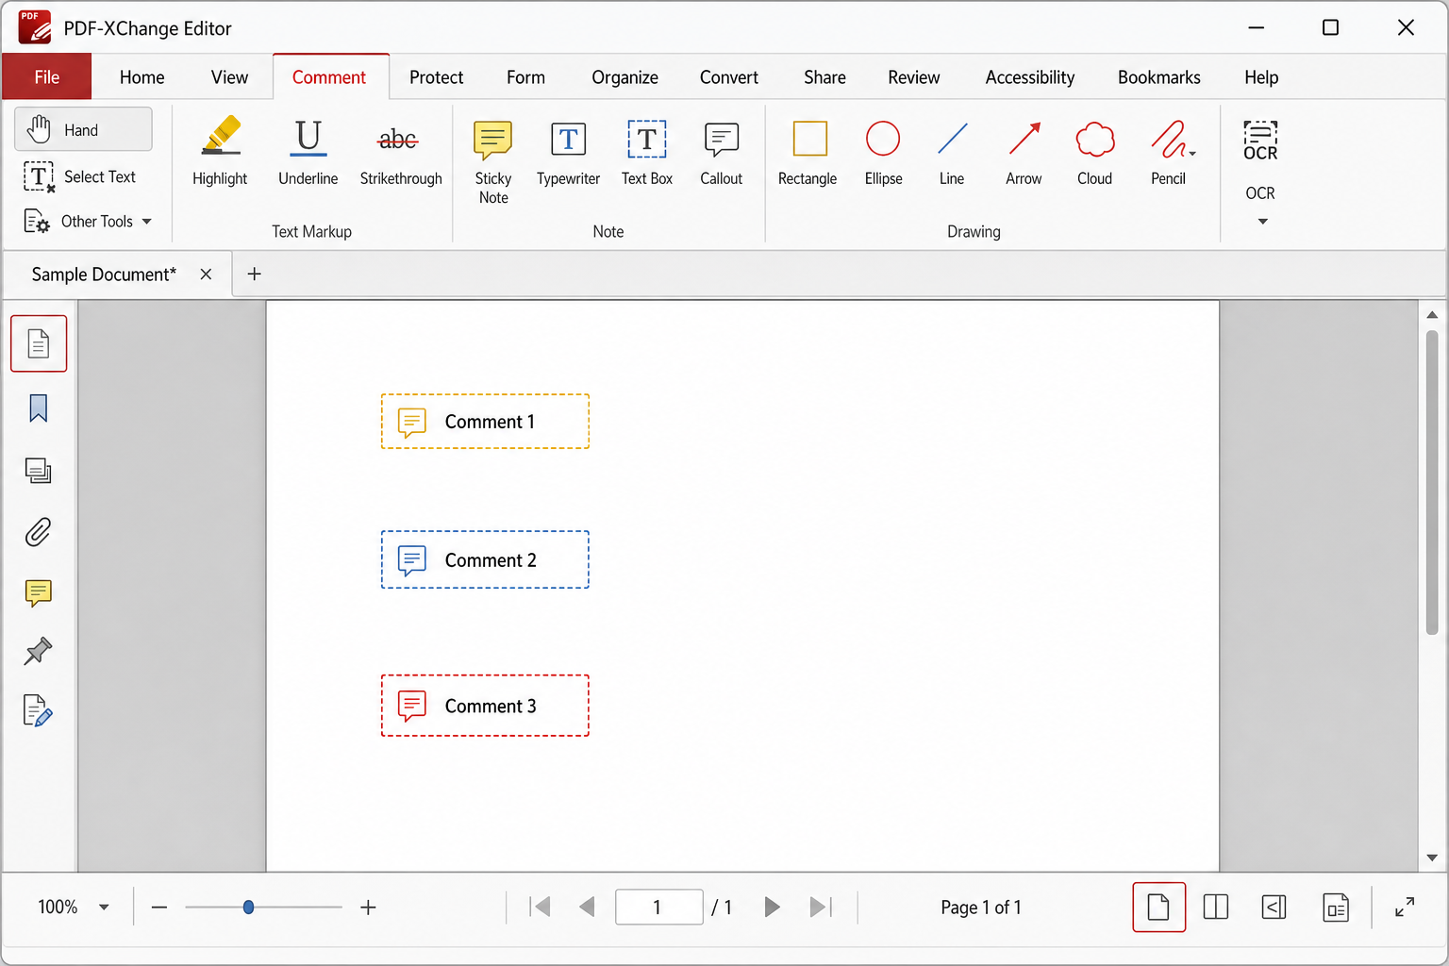The height and width of the screenshot is (966, 1449).
Task: Select the Typewriter tool
Action: click(568, 151)
